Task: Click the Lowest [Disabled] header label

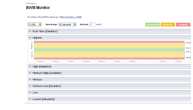Action: [x=43, y=99]
